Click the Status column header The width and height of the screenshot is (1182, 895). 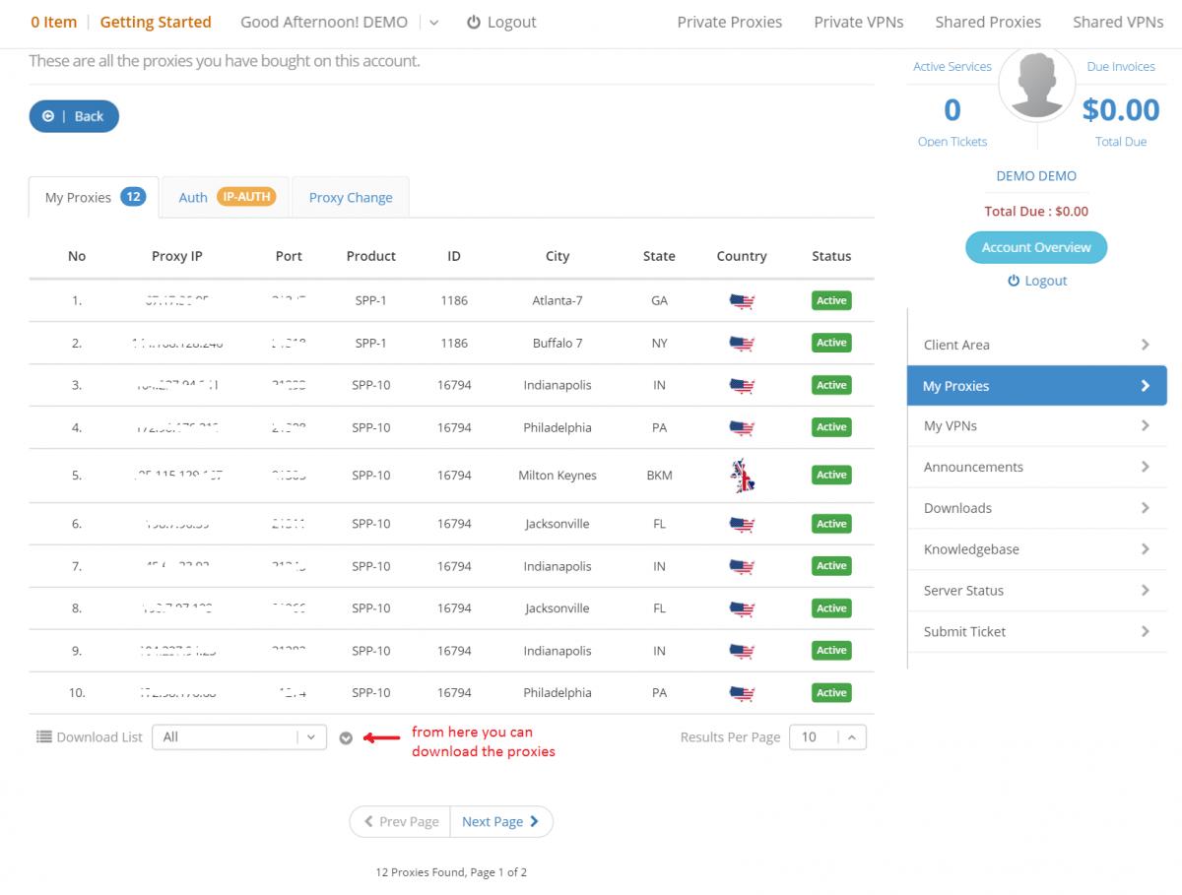831,256
